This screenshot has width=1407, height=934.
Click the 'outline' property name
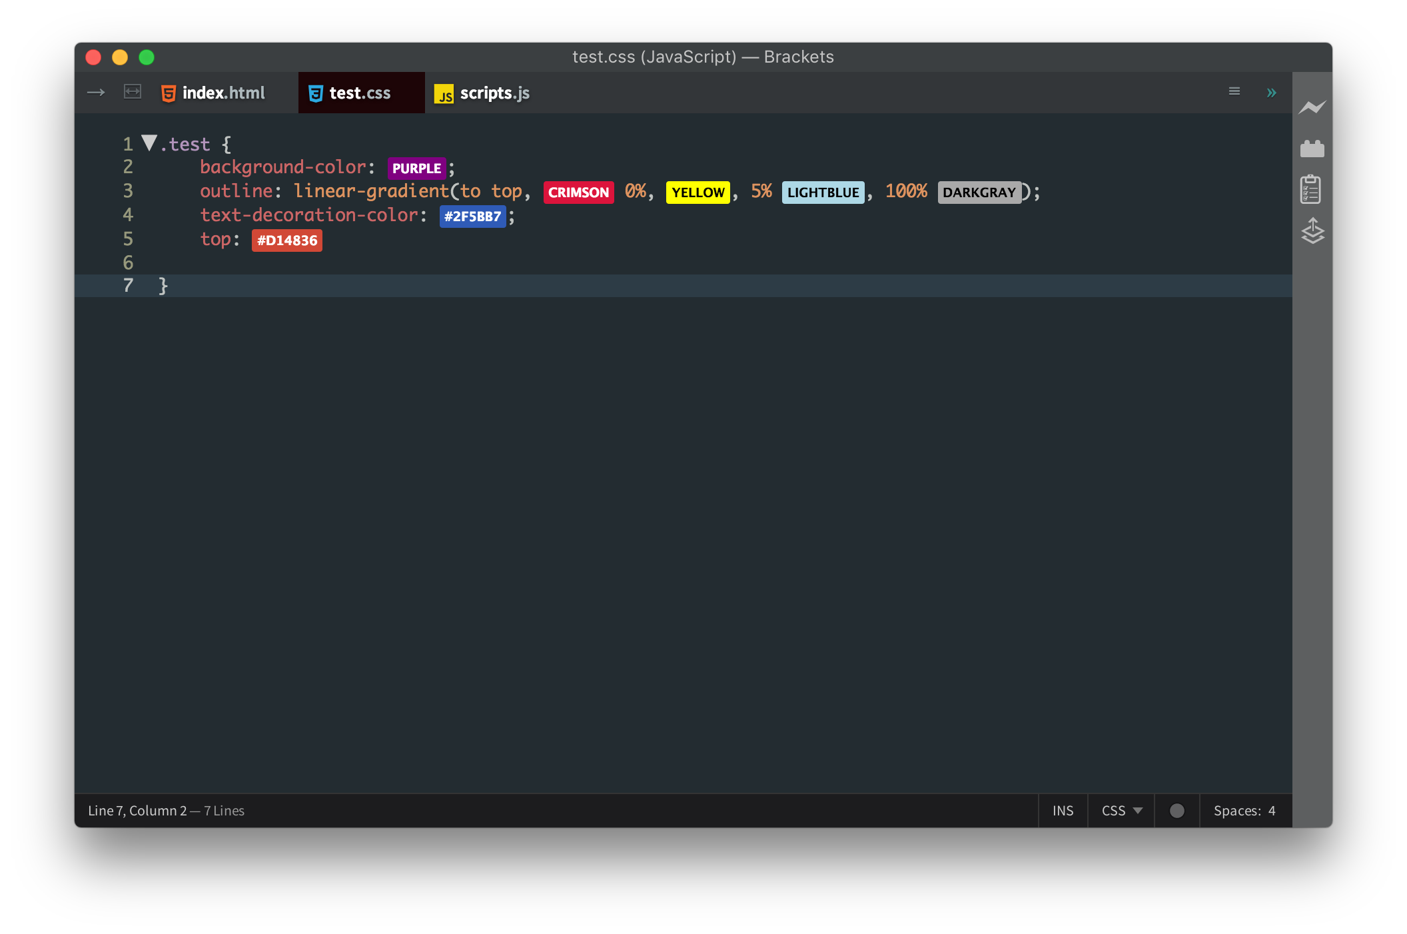tap(236, 191)
